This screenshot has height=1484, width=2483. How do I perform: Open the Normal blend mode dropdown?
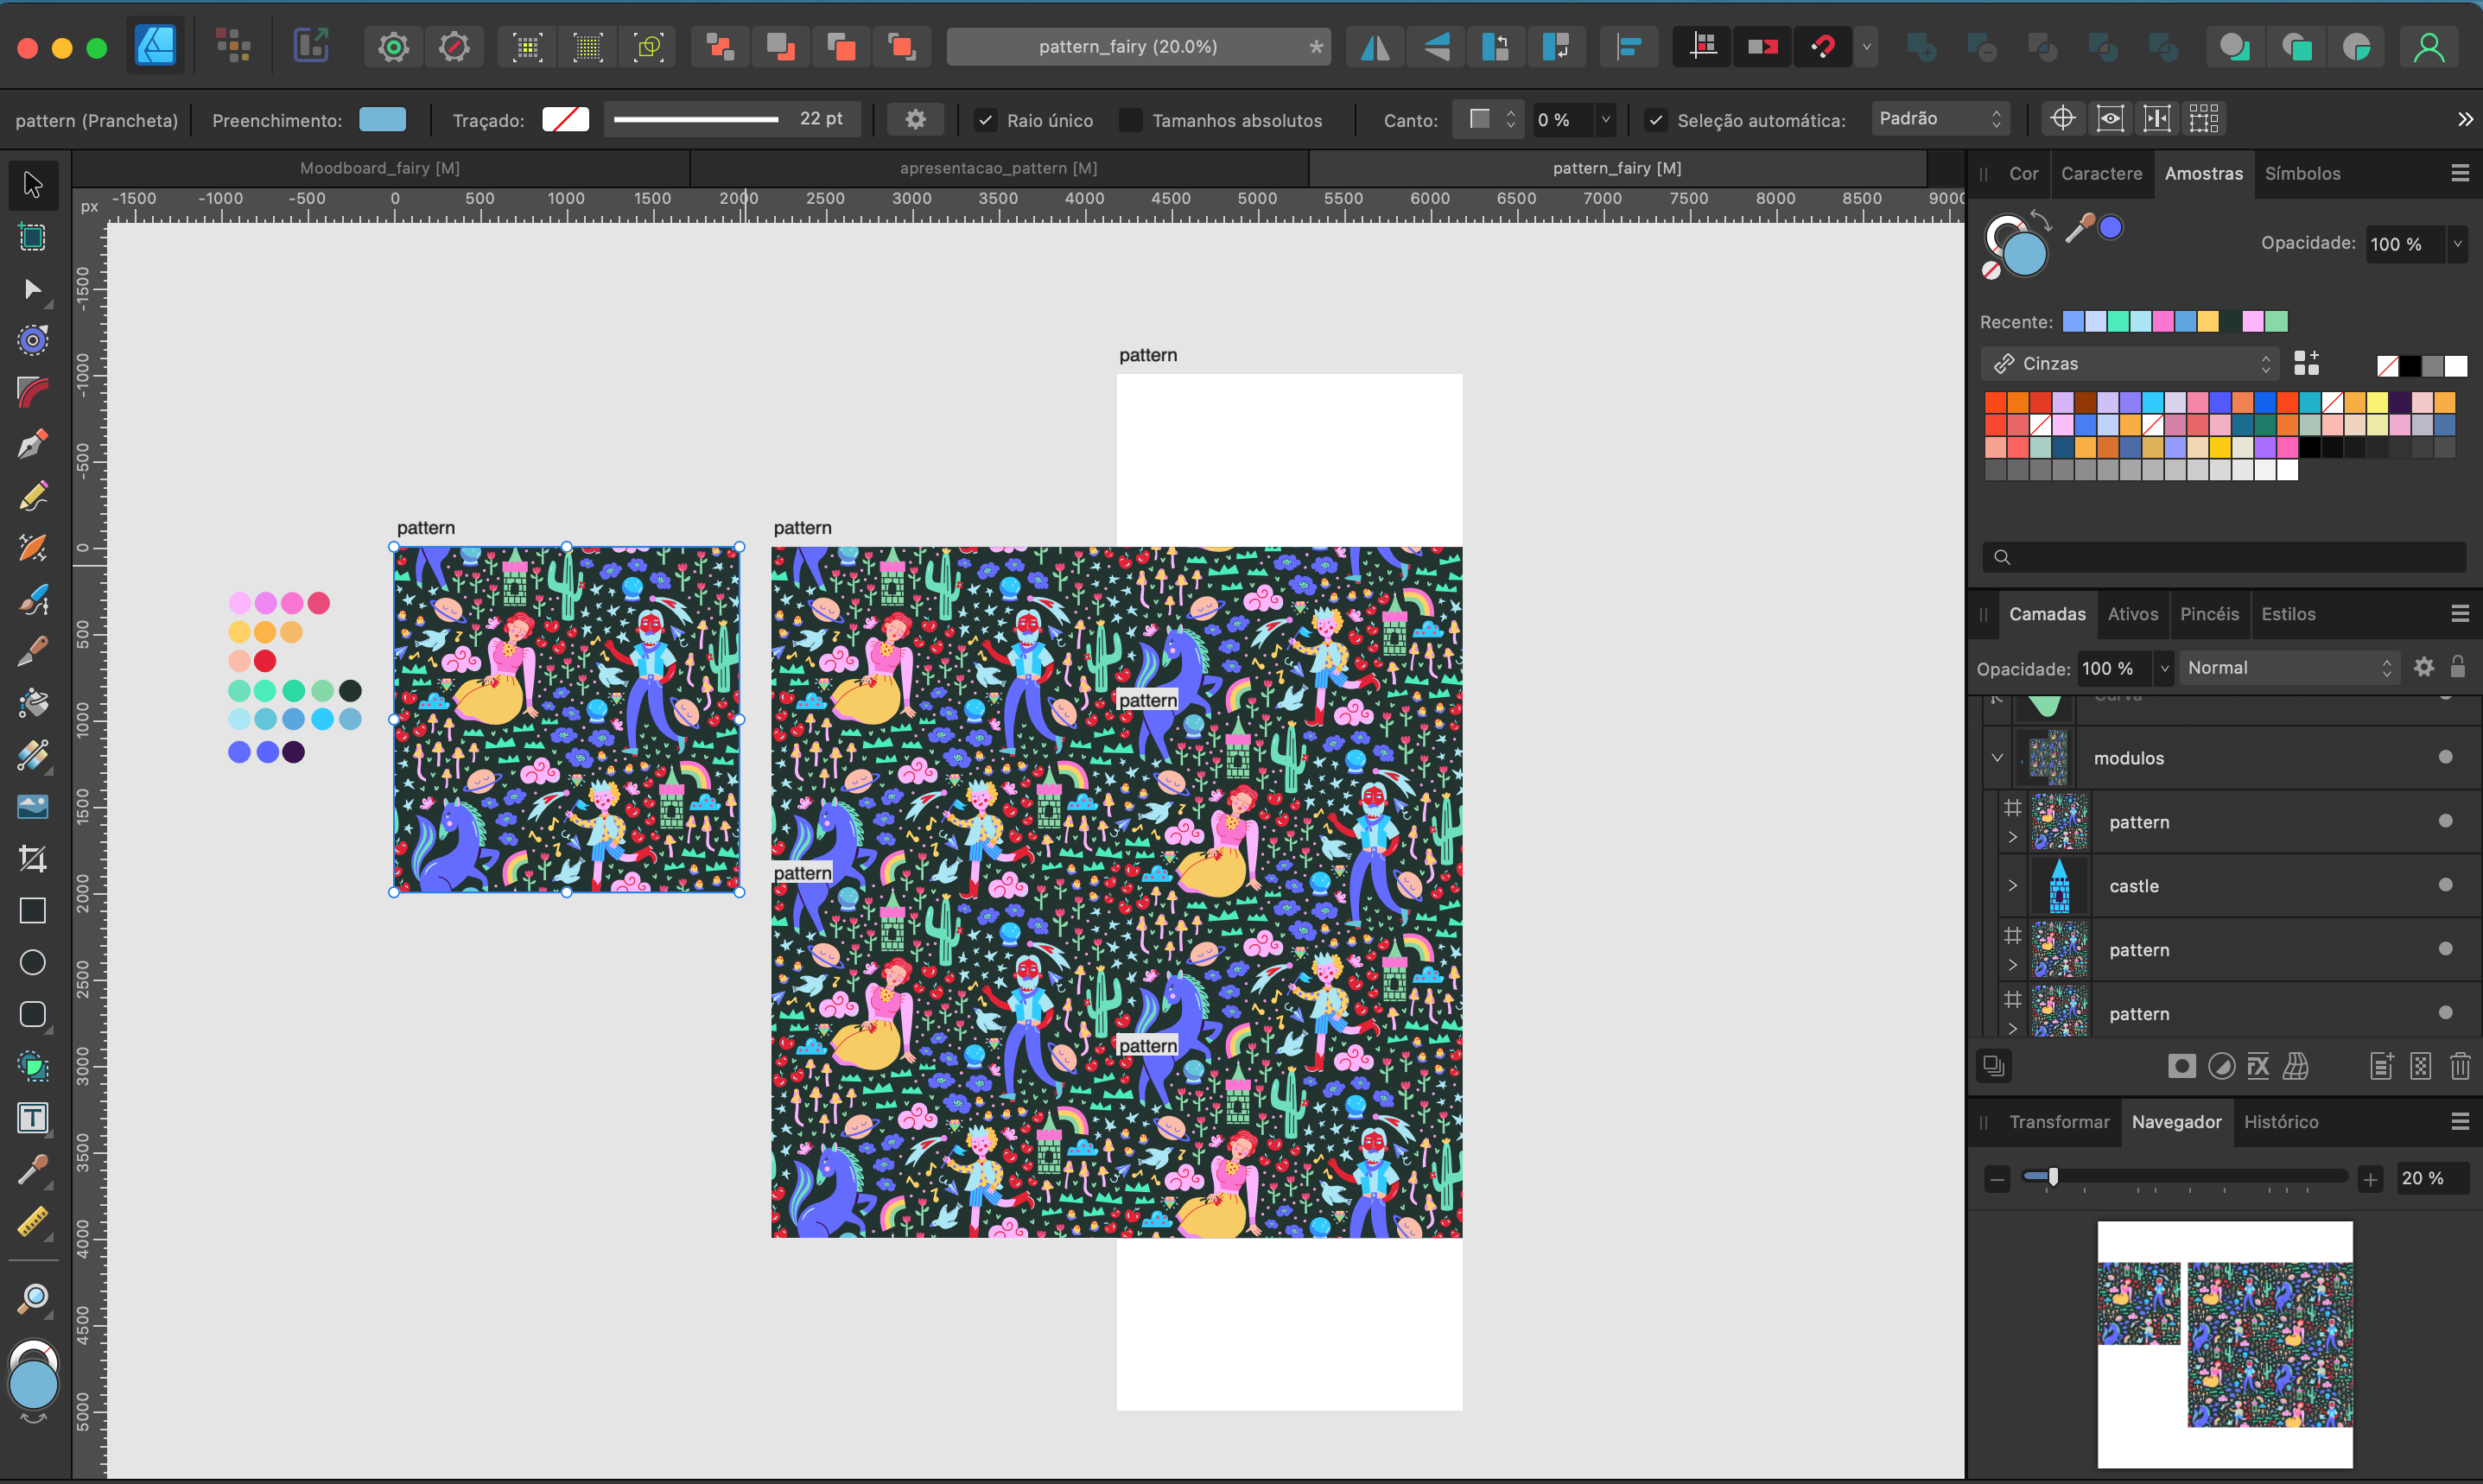click(x=2289, y=668)
